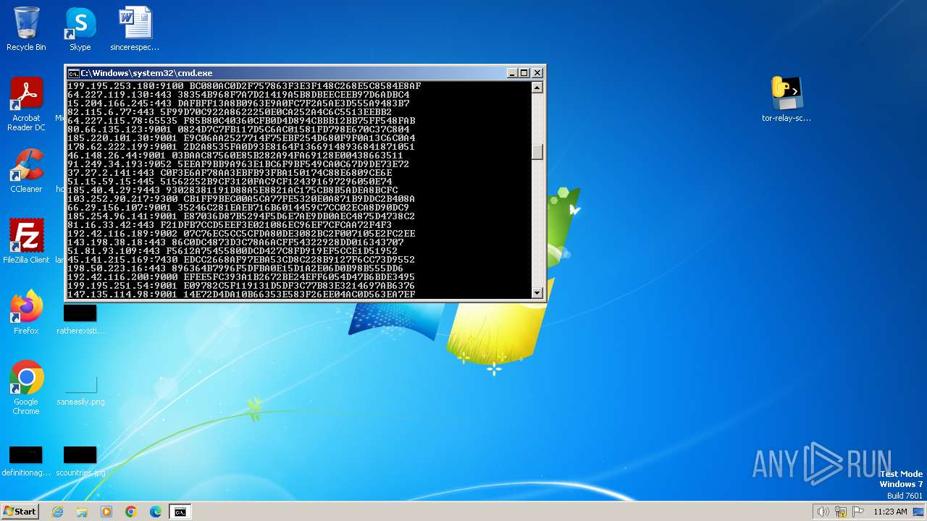Close the cmd.exe window
Screen dimensions: 927x521
pos(537,73)
